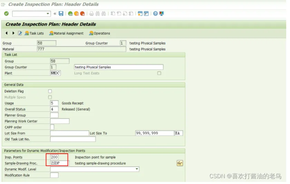
Task: Toggle Multiple Specs checkbox
Action: pos(50,97)
